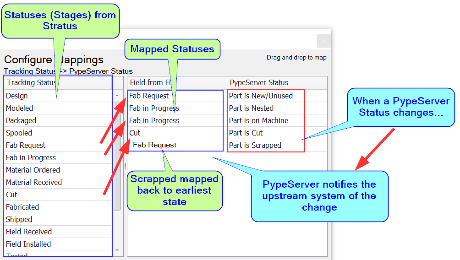This screenshot has width=460, height=260.
Task: Click Cut mapped field cell
Action: tap(177, 133)
